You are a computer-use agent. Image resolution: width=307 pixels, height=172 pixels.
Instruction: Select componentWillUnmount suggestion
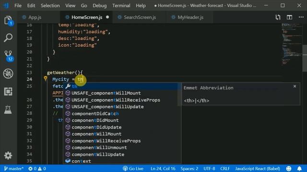(x=120, y=148)
